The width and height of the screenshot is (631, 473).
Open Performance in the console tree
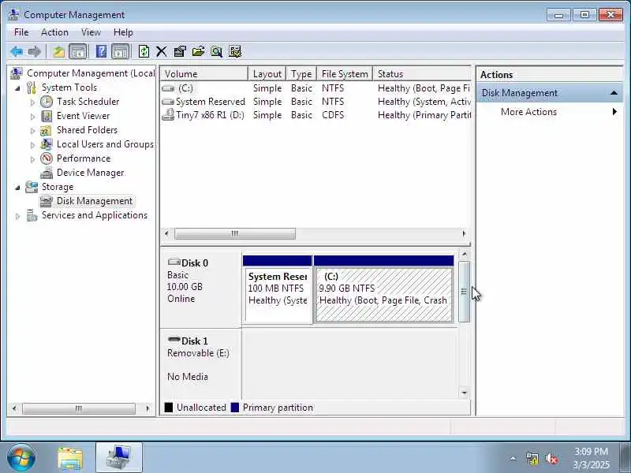(84, 158)
